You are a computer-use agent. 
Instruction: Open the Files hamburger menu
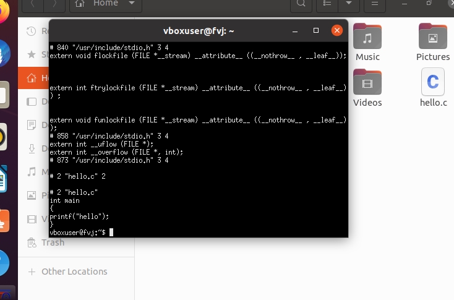375,4
